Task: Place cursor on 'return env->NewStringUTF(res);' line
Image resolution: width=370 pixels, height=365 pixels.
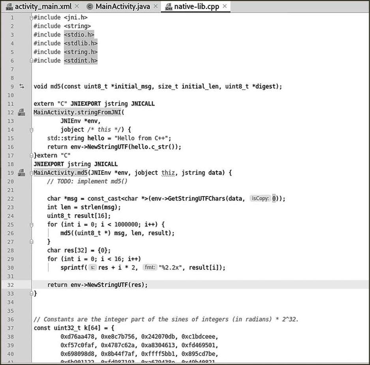Action: point(97,285)
